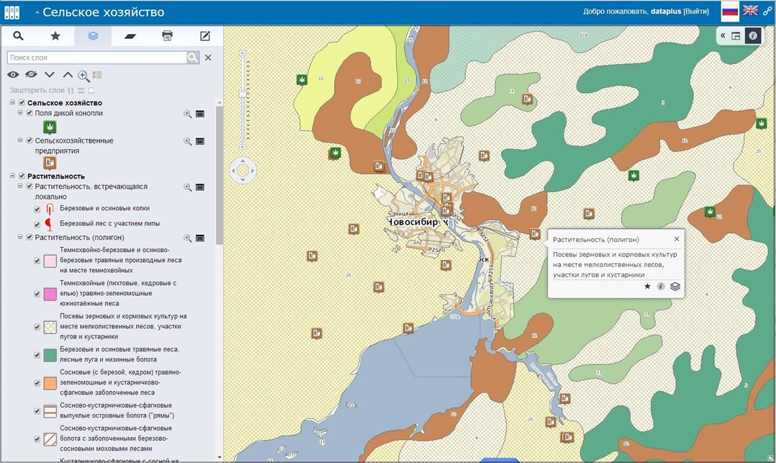The height and width of the screenshot is (463, 776).
Task: Open table for Растительность (полигон) layer
Action: tap(200, 238)
